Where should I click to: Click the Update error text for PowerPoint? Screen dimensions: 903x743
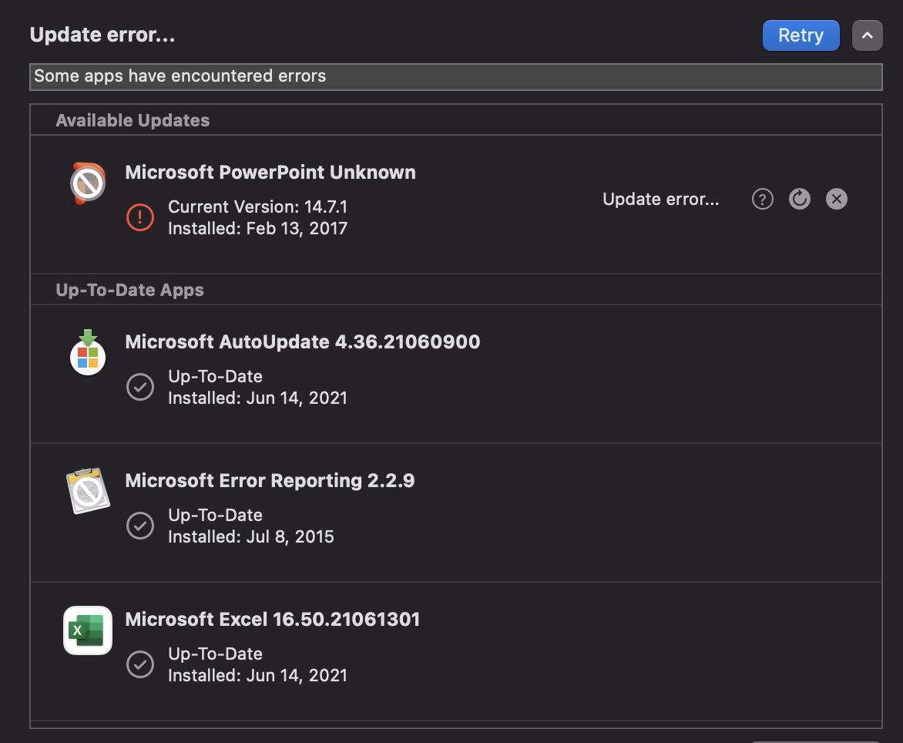tap(660, 199)
